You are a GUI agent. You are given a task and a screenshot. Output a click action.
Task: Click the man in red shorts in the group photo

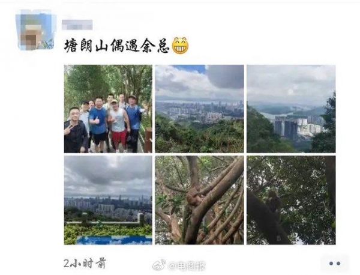point(118,125)
